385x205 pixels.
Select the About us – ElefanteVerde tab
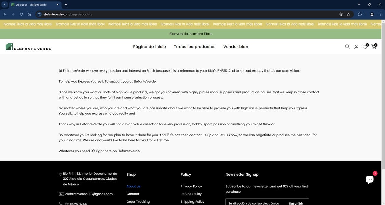click(x=35, y=5)
